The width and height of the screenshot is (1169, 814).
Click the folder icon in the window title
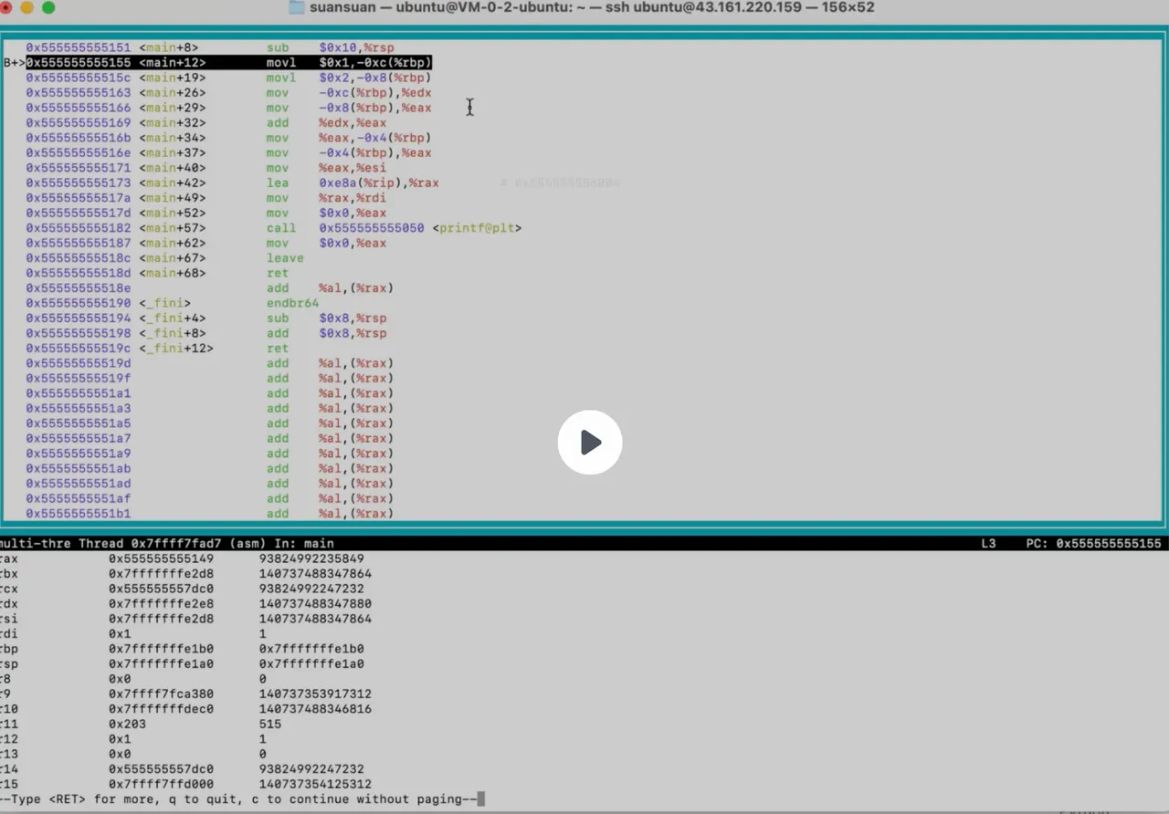[297, 7]
